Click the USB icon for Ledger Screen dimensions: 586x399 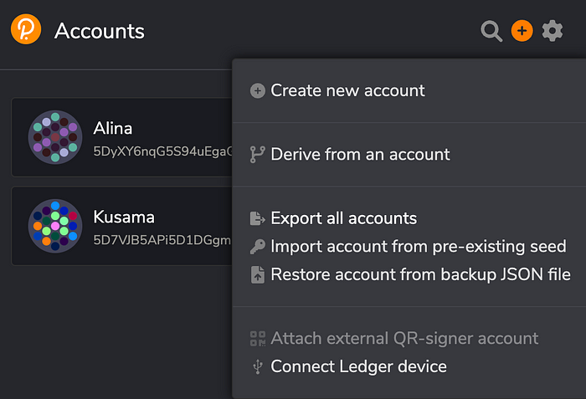pos(258,366)
